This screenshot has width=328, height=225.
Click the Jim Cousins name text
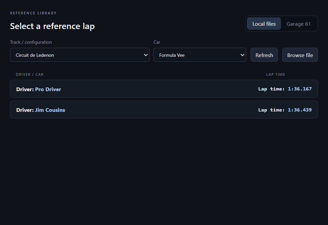[50, 110]
